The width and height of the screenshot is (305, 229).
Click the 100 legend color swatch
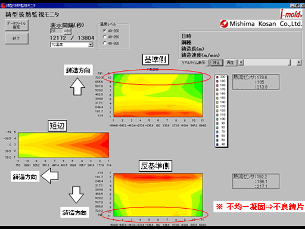click(x=217, y=119)
